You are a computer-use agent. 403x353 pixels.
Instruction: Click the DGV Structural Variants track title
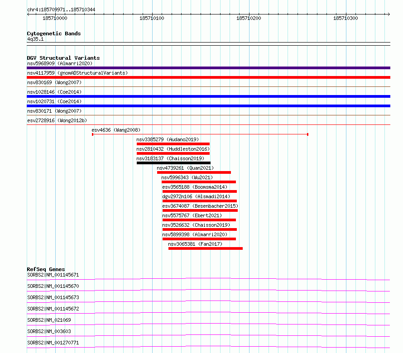63,58
